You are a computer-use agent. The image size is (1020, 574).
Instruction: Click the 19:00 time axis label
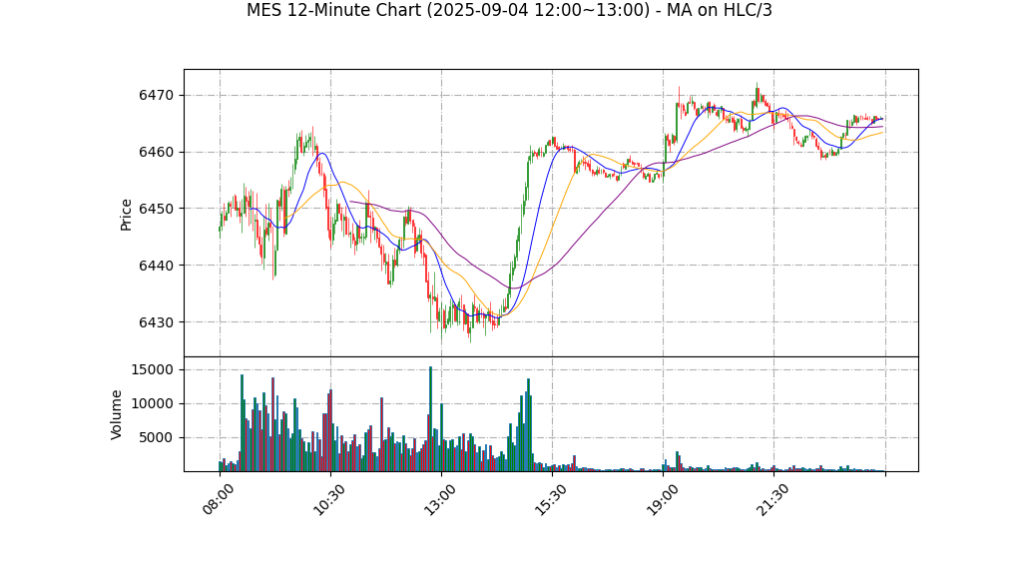[x=662, y=499]
